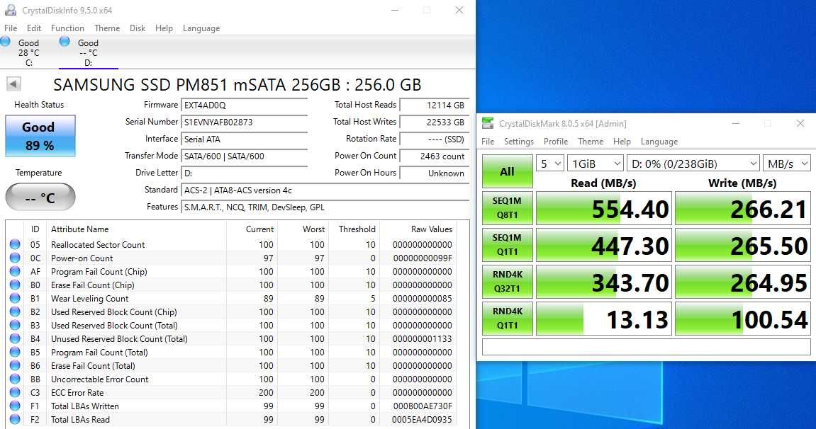Click the empty comment field in CrystalDiskMark
The width and height of the screenshot is (816, 429).
point(646,347)
